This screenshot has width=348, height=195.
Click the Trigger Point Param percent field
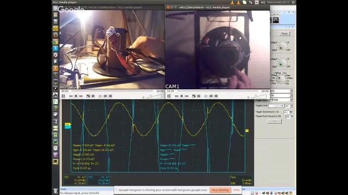click(x=288, y=116)
